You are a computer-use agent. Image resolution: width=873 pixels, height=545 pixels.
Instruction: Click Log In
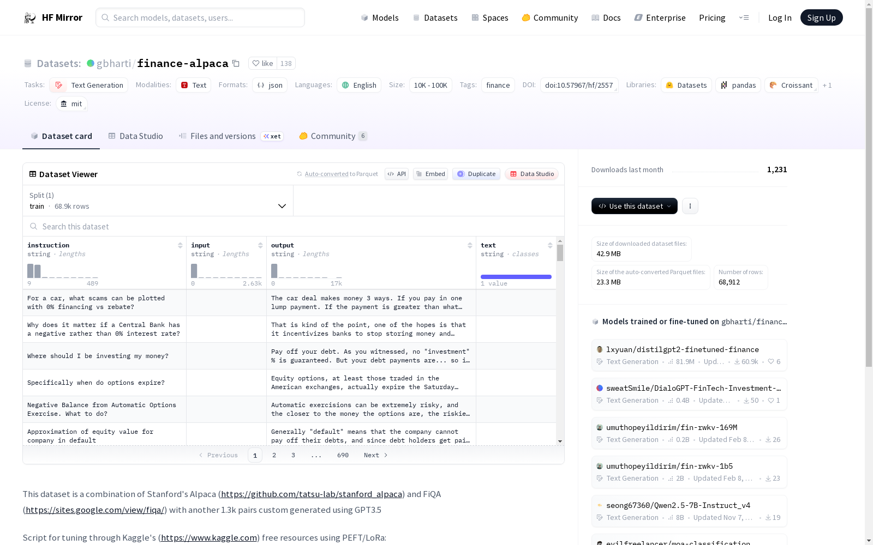pos(780,17)
